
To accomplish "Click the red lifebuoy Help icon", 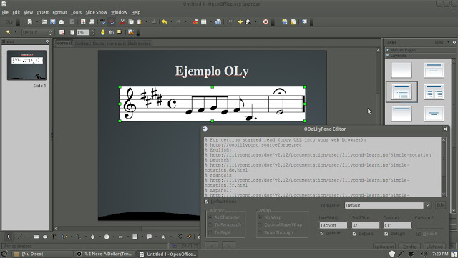I will click(x=265, y=22).
